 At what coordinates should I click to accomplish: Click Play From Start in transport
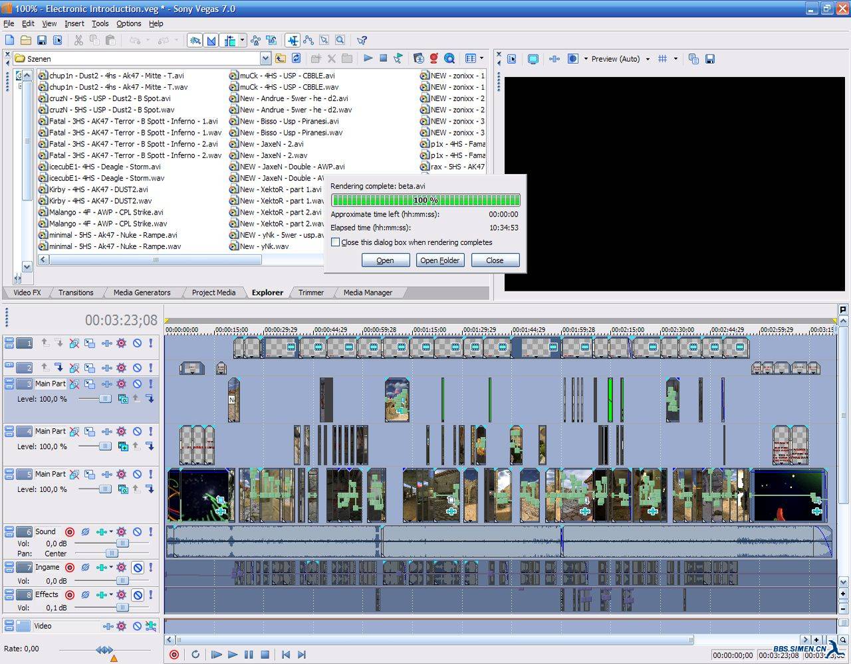tap(216, 654)
